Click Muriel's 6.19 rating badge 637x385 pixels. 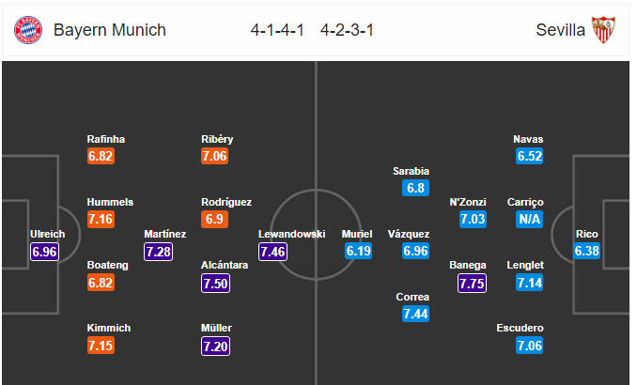[358, 251]
